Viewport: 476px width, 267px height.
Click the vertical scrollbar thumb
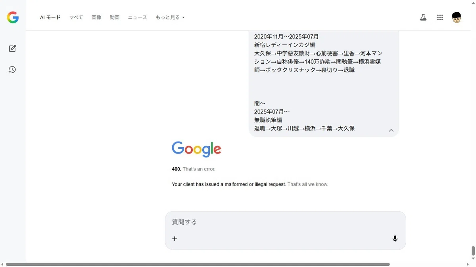[x=473, y=251]
